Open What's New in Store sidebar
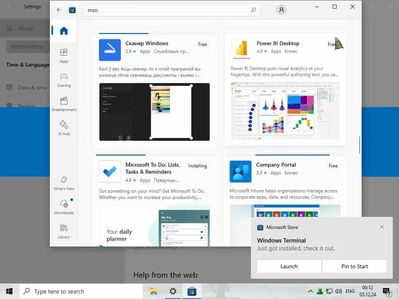 point(64,183)
